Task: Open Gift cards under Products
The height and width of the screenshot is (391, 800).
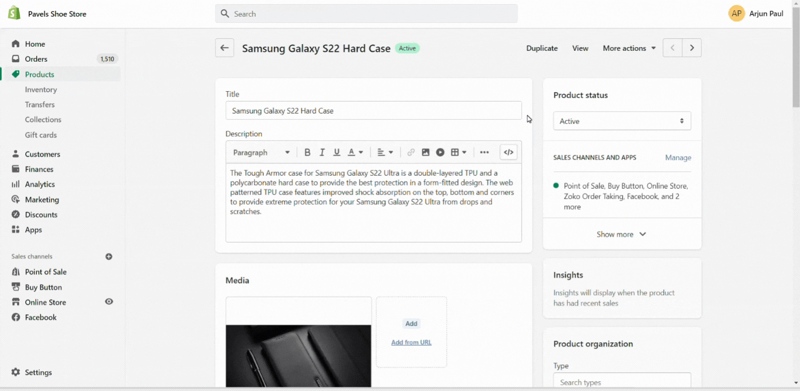Action: point(41,135)
